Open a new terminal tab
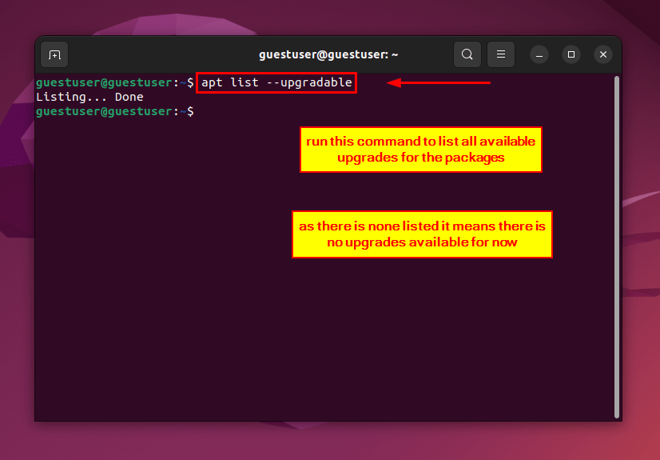Viewport: 660px width, 460px height. tap(54, 54)
